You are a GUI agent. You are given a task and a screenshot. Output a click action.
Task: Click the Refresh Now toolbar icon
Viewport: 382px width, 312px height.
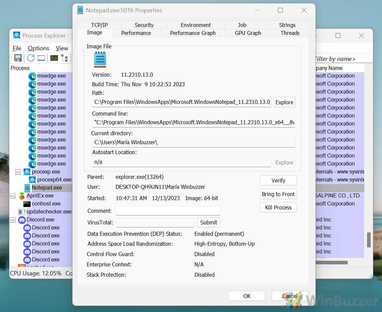tap(31, 58)
